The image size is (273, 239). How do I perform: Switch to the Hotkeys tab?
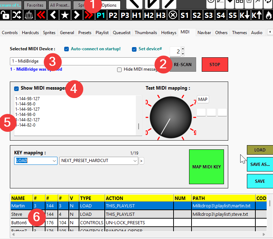[169, 33]
